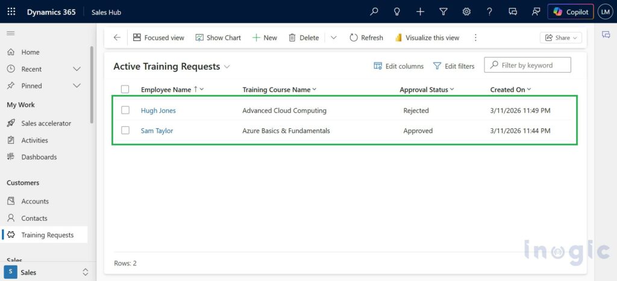Open the chat bubbles icon in header
Screen dimensions: 617x281
(x=513, y=12)
